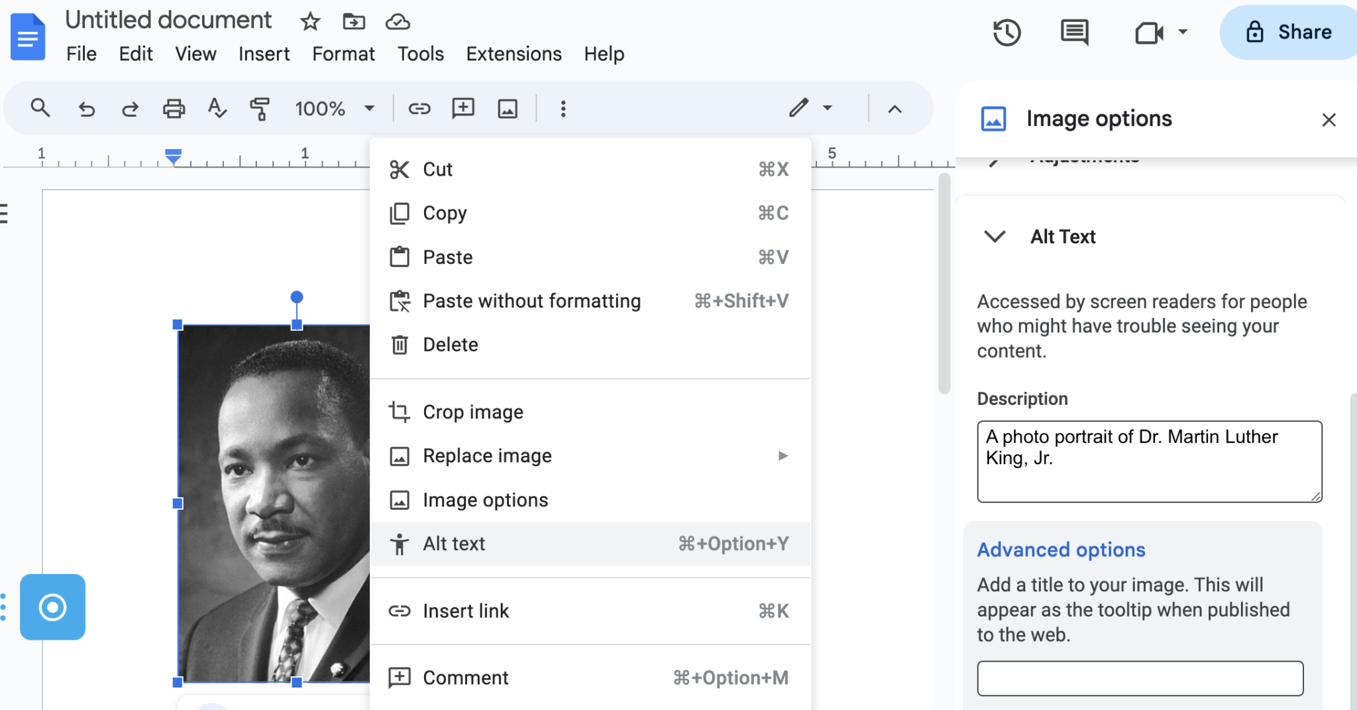The image size is (1357, 710).
Task: Choose Alt text from context menu
Action: tap(455, 544)
